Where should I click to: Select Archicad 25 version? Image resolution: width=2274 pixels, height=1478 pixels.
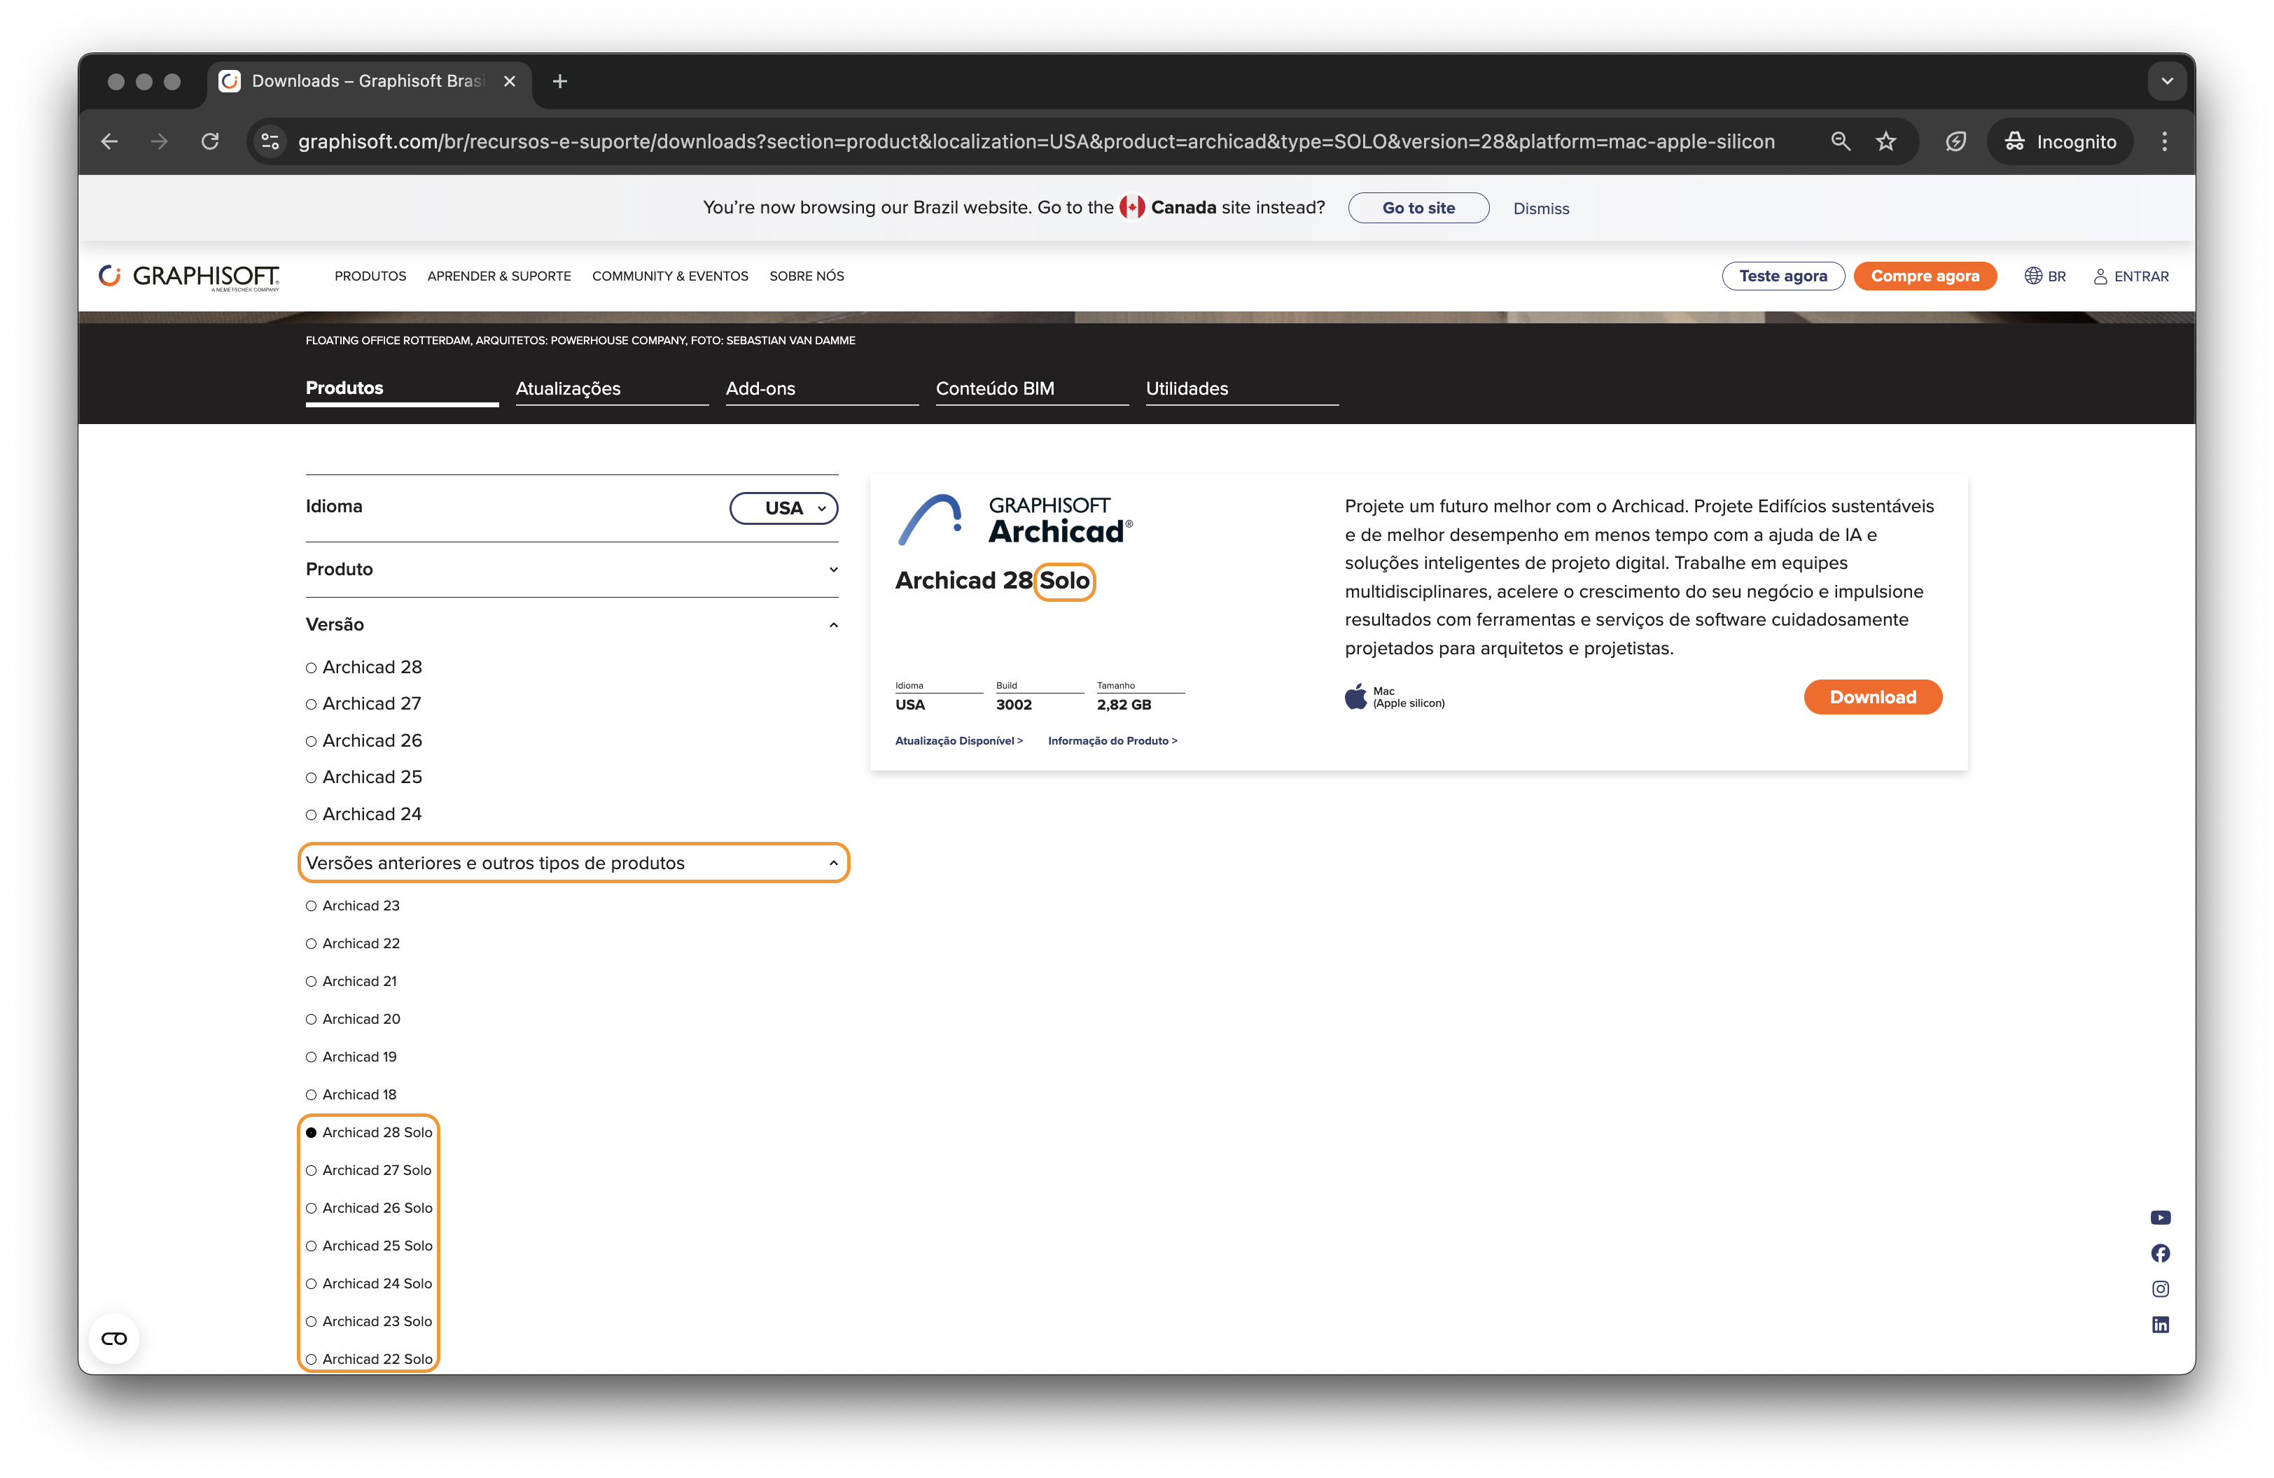[x=364, y=776]
